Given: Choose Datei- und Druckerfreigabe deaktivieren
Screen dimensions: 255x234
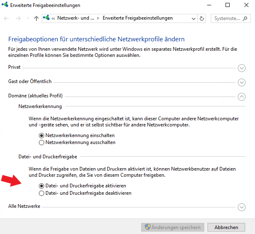Looking at the screenshot, I should tap(41, 193).
